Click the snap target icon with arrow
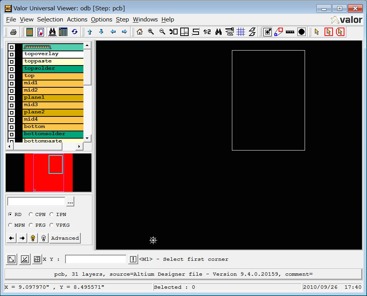 tap(267, 32)
